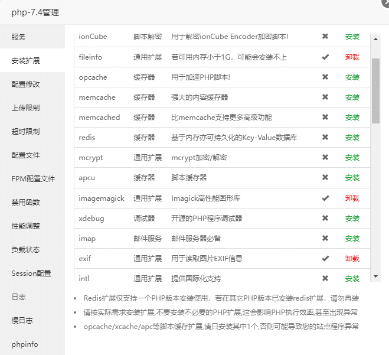
Task: Click the X status icon for memcached
Action: (325, 118)
